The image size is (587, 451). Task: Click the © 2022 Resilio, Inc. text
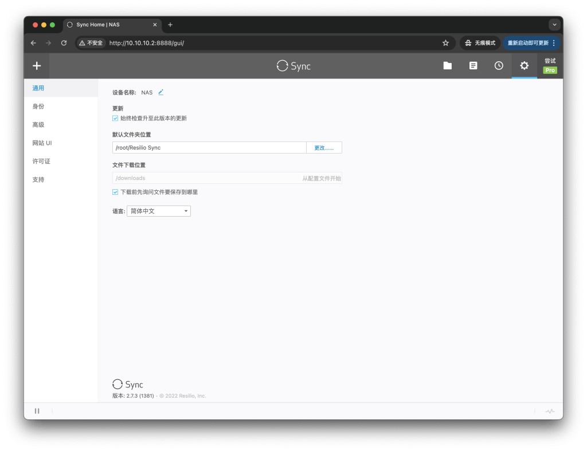pyautogui.click(x=183, y=396)
